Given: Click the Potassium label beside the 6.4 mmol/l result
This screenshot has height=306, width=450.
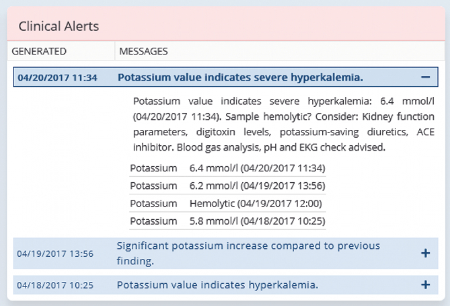Looking at the screenshot, I should click(153, 168).
